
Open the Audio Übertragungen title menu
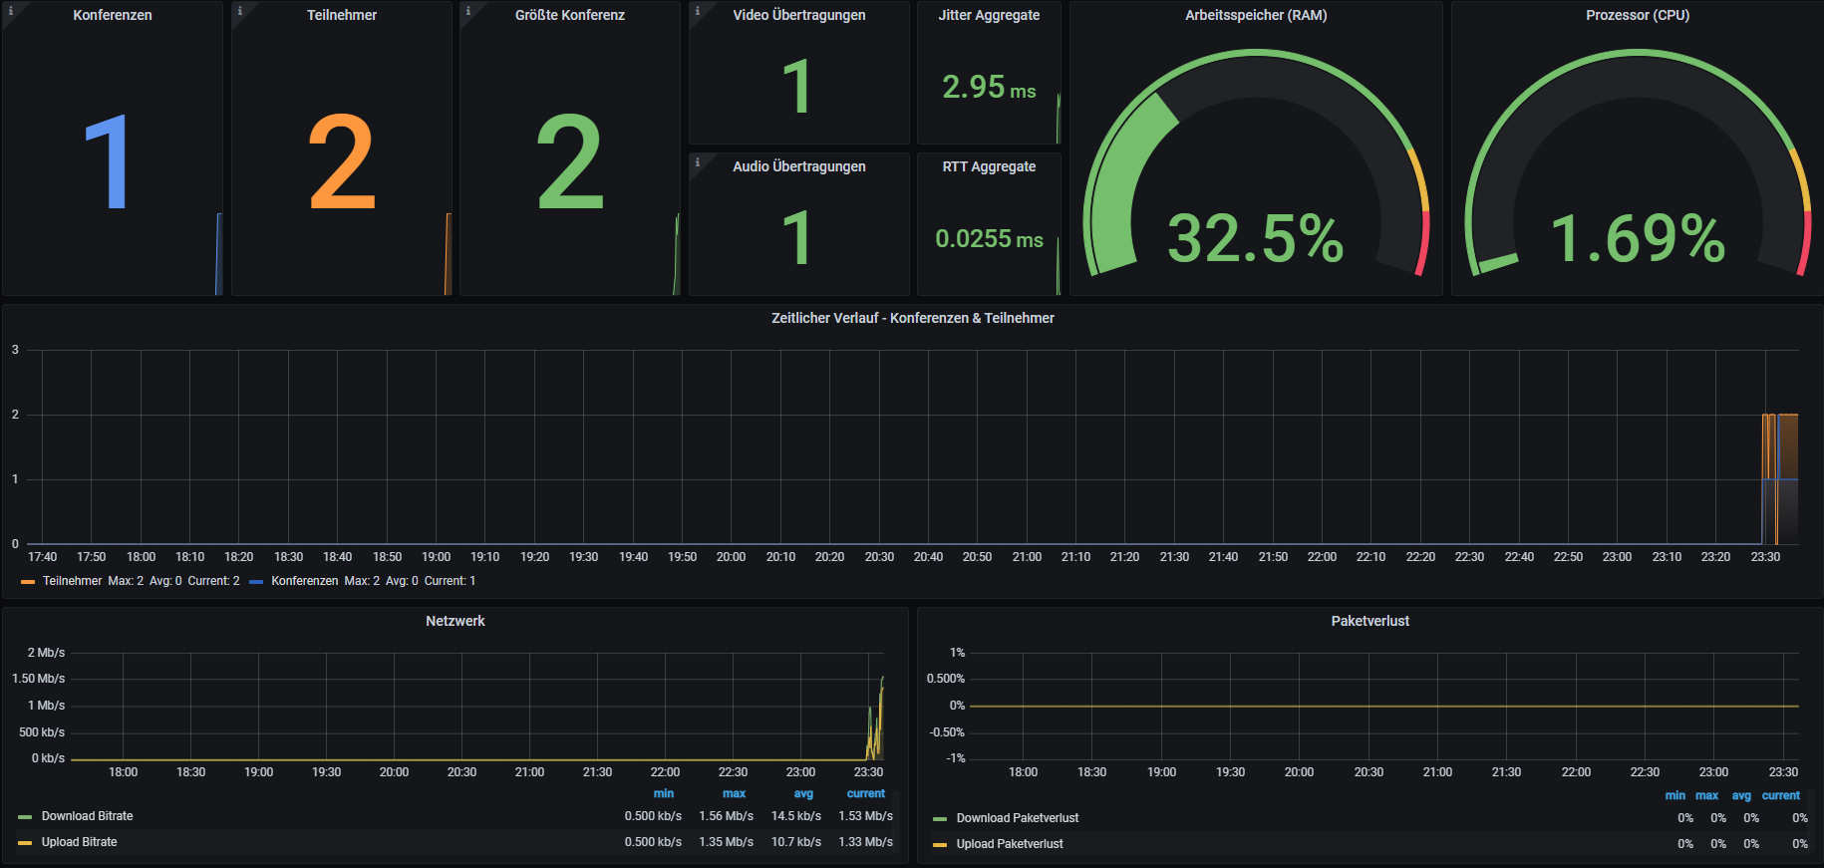pos(799,166)
